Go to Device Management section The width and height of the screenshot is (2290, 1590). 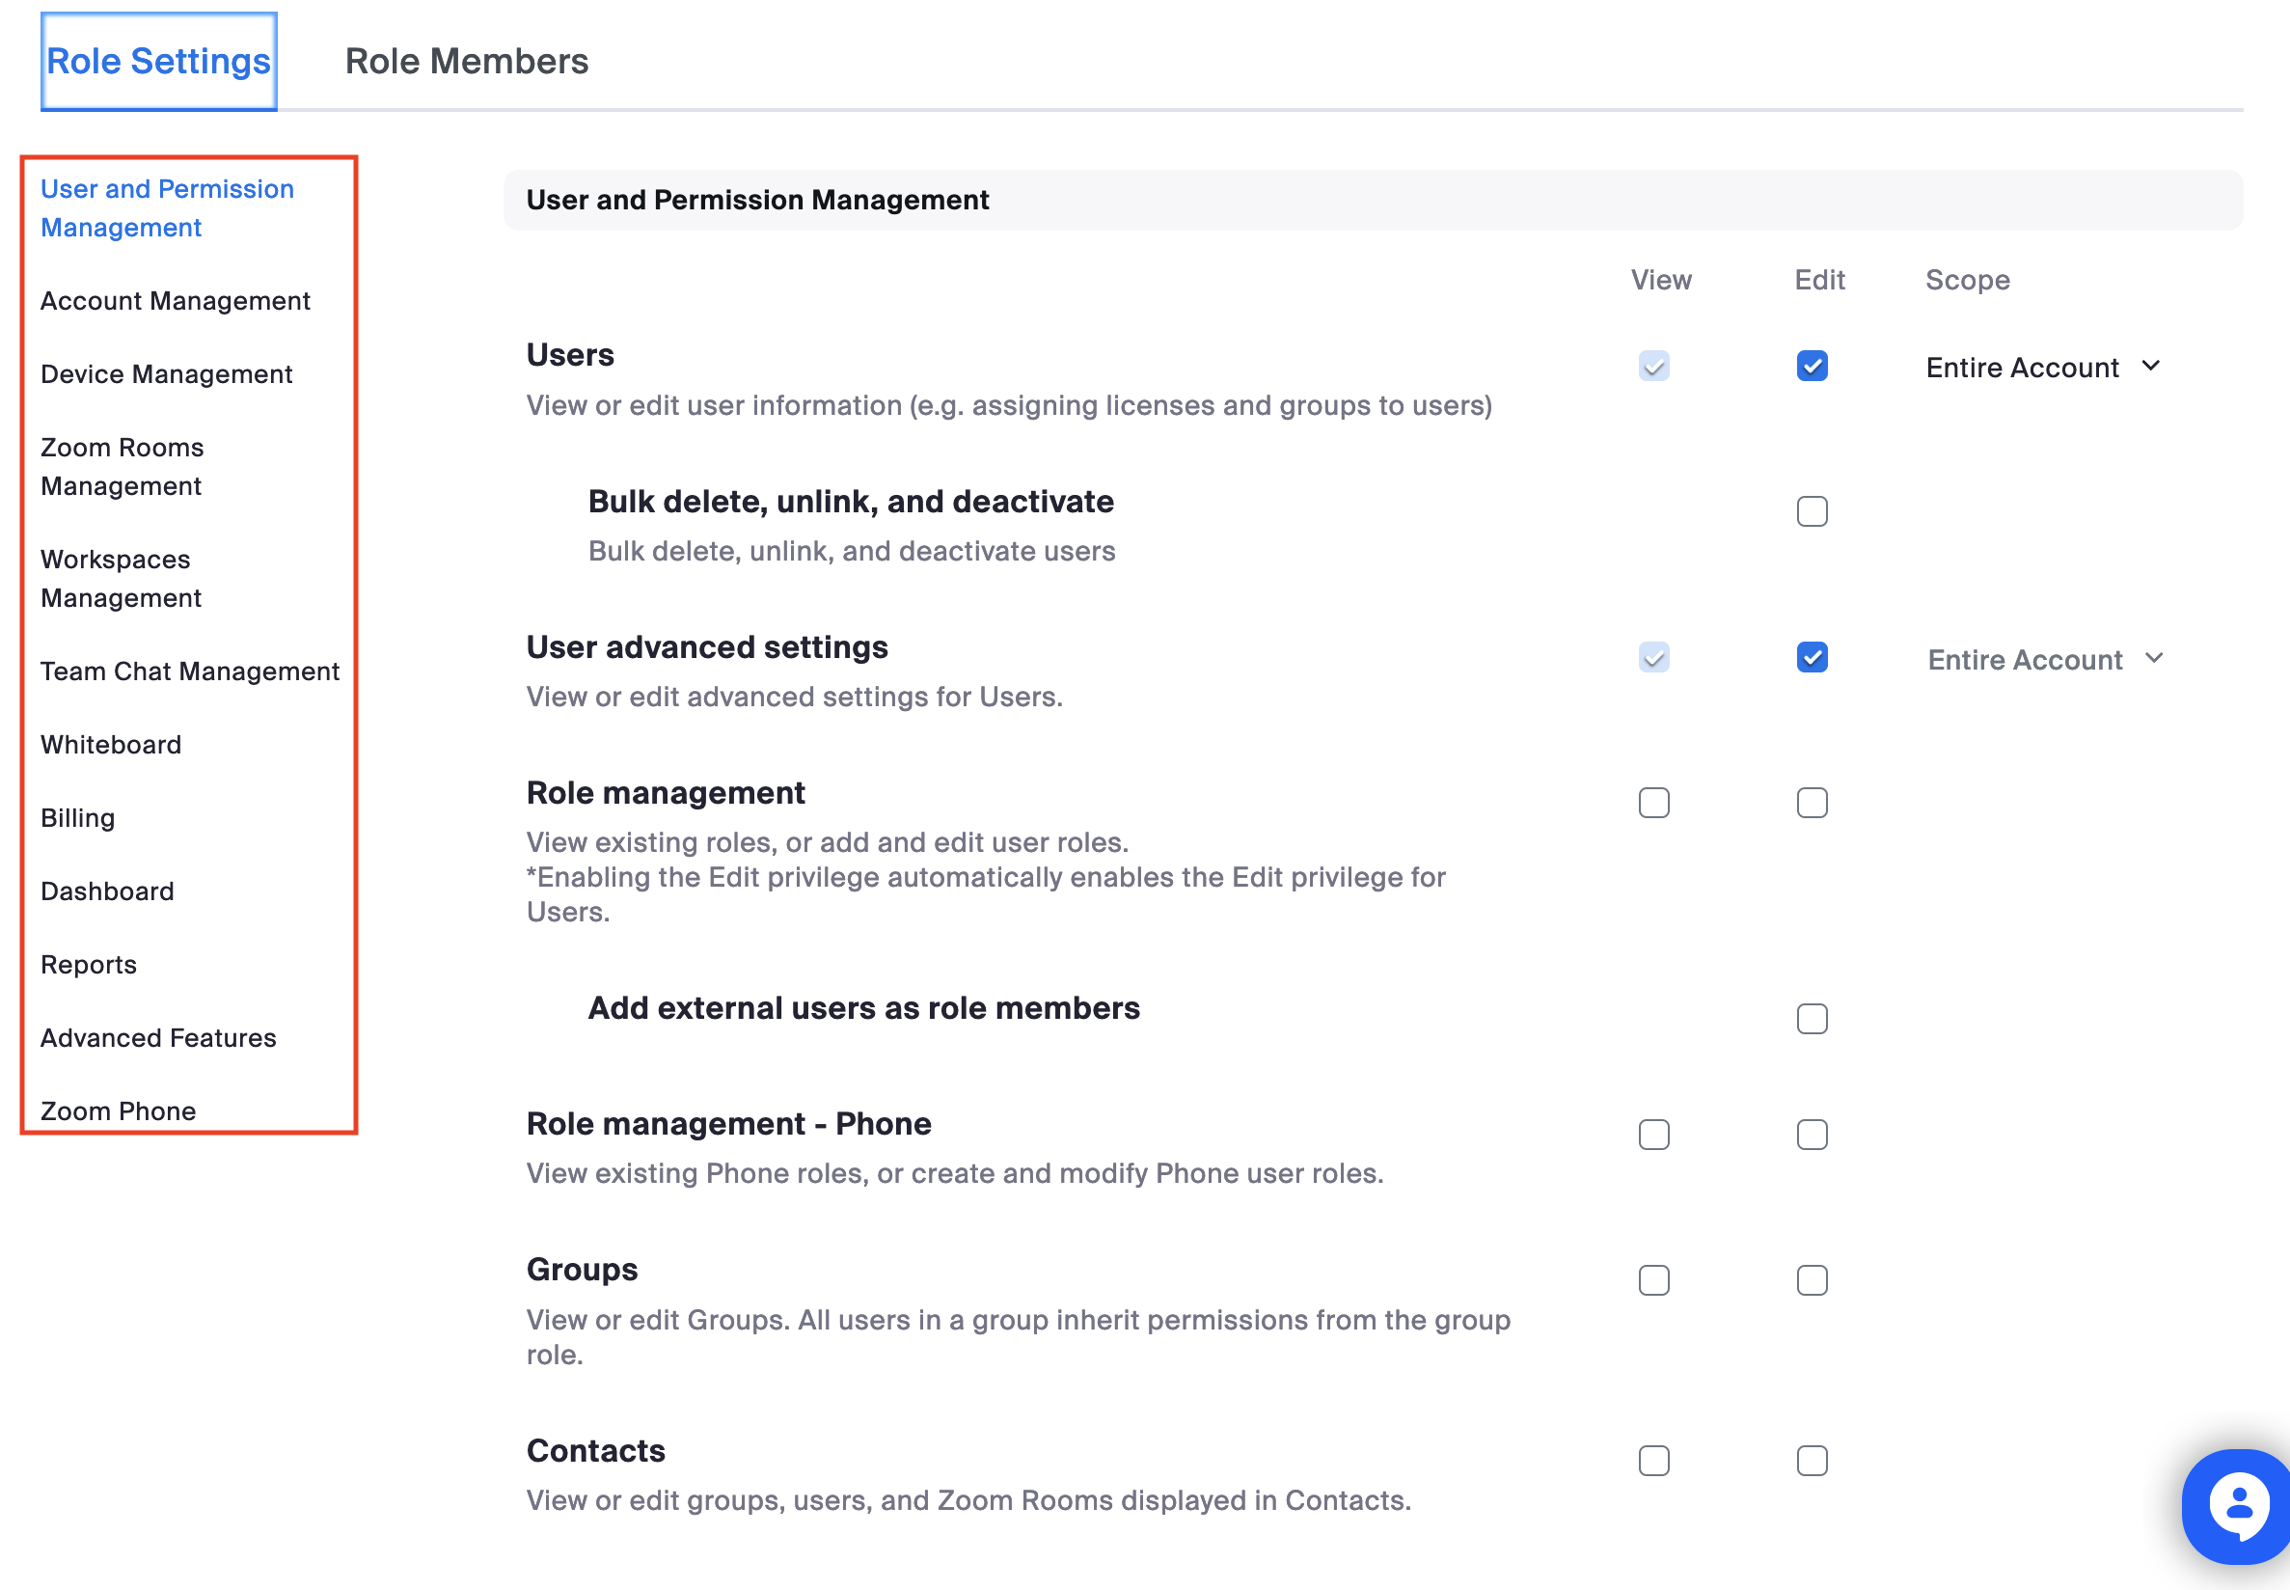[x=166, y=373]
